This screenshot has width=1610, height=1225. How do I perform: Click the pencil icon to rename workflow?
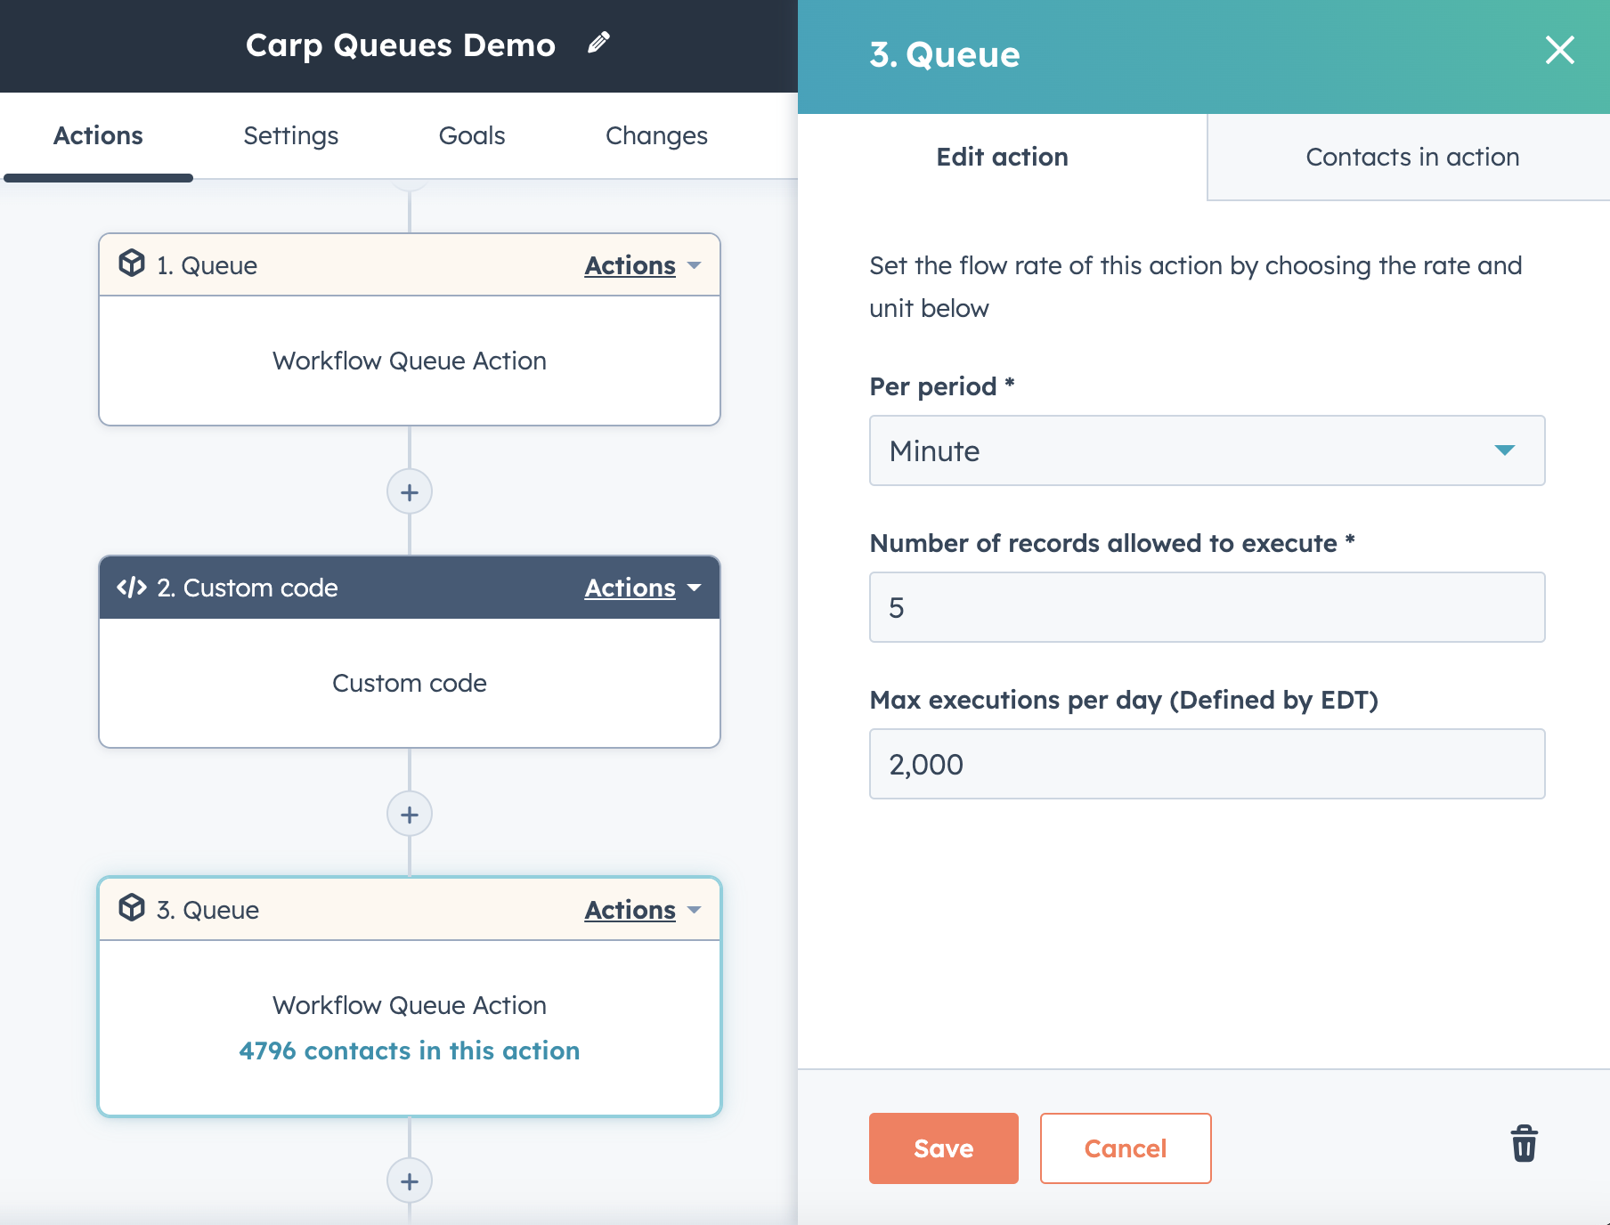[x=598, y=43]
